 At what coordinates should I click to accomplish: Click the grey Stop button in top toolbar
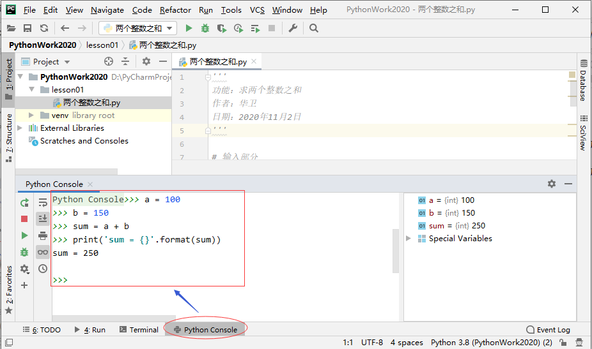pyautogui.click(x=272, y=28)
